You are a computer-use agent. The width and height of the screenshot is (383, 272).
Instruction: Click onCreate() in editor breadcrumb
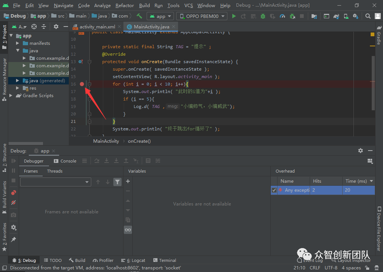(139, 141)
